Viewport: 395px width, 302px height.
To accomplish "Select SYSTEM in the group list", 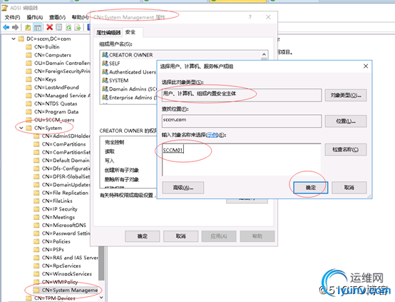I will 115,81.
